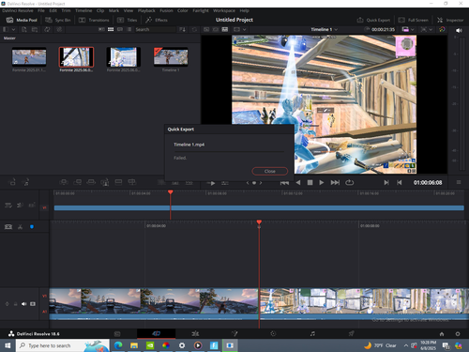
Task: Toggle loop playback
Action: 349,182
